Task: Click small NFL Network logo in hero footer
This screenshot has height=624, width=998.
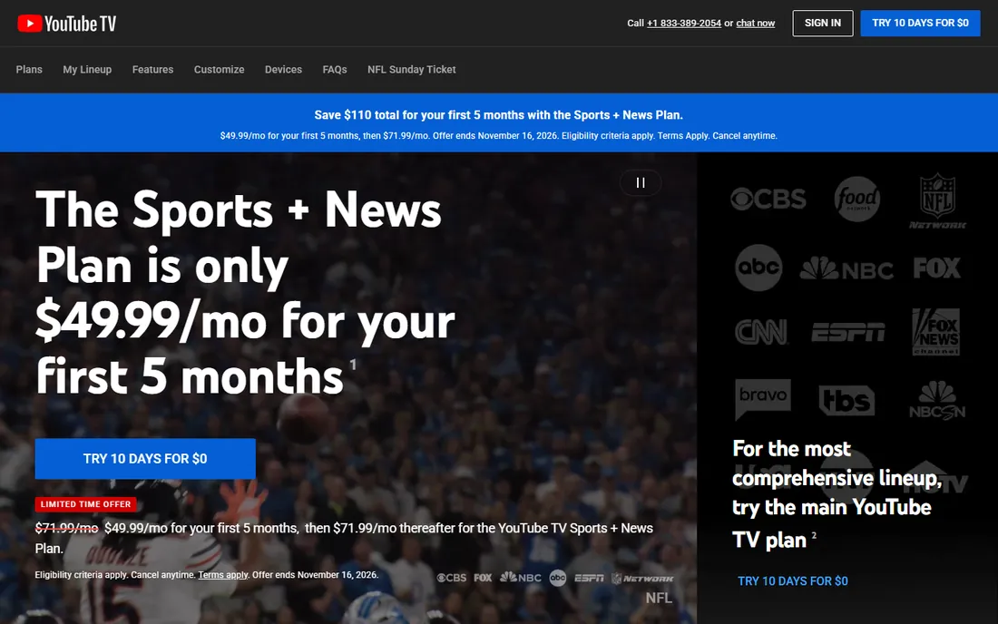Action: point(642,579)
